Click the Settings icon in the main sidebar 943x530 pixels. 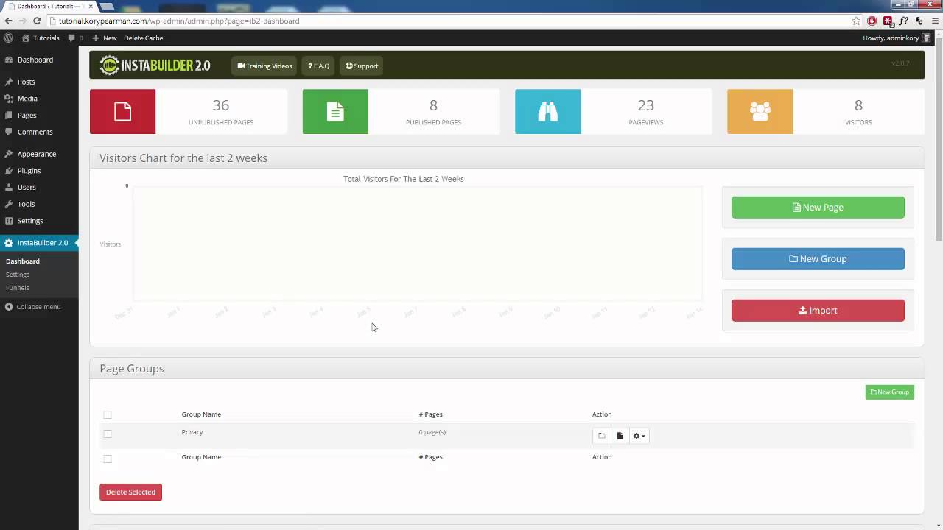click(x=9, y=221)
